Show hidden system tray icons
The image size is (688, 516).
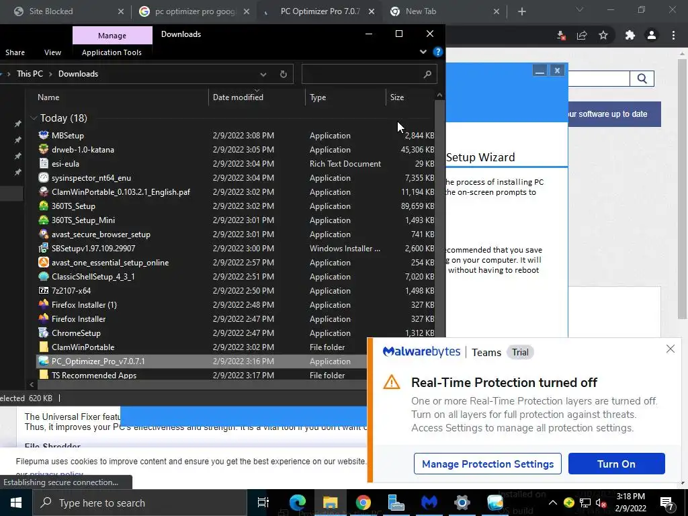(x=553, y=503)
